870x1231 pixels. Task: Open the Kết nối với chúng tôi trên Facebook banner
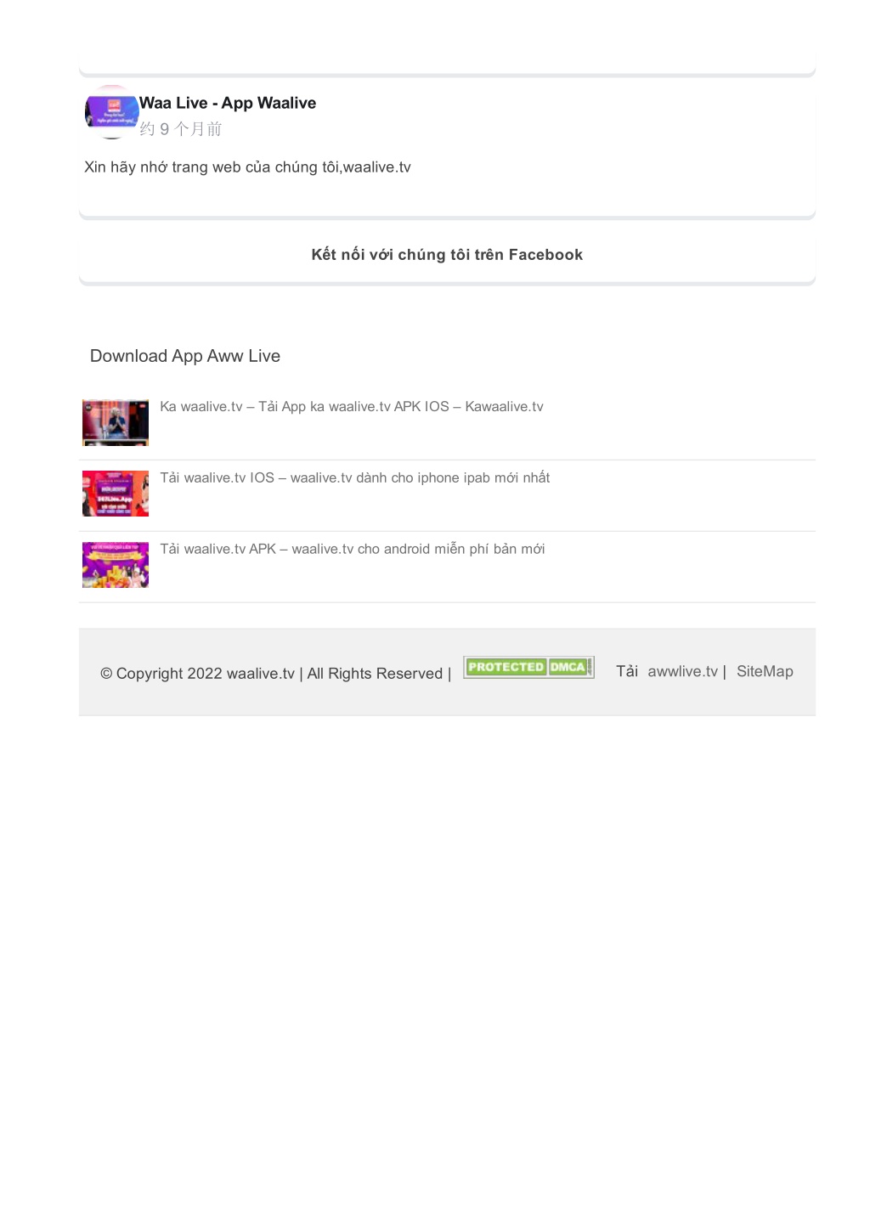(x=447, y=255)
